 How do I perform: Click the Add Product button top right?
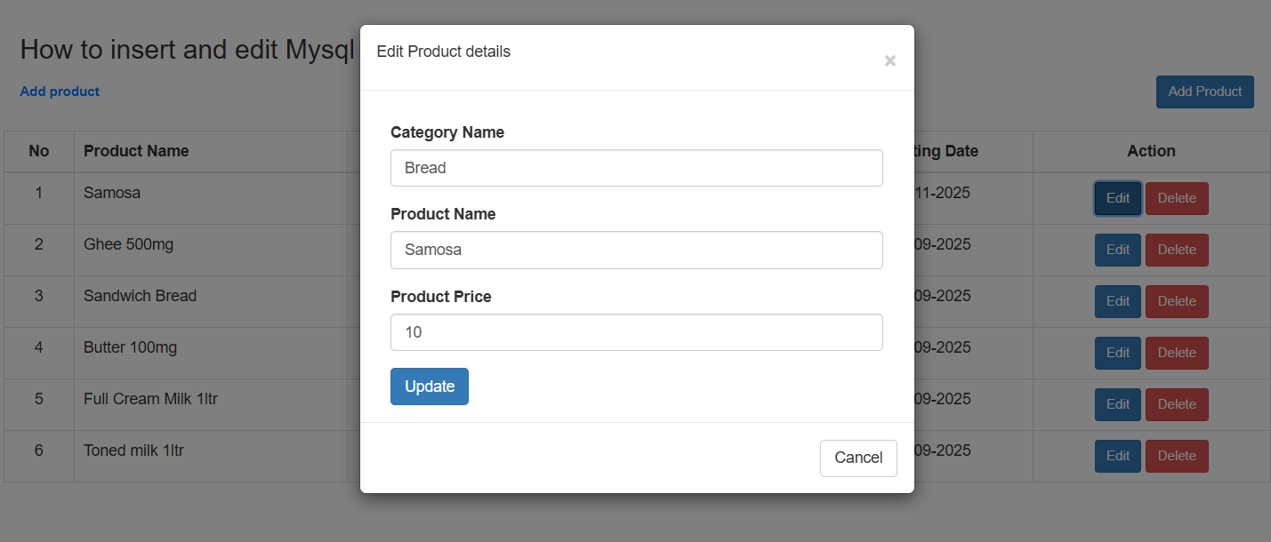pyautogui.click(x=1204, y=92)
